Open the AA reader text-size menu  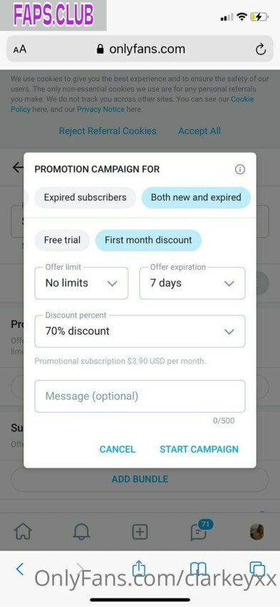tap(20, 49)
